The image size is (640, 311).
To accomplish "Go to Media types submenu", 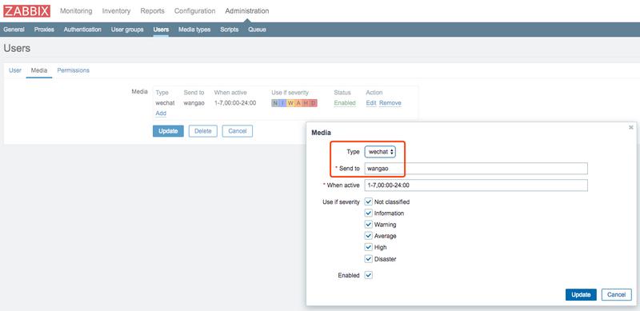I will (194, 30).
